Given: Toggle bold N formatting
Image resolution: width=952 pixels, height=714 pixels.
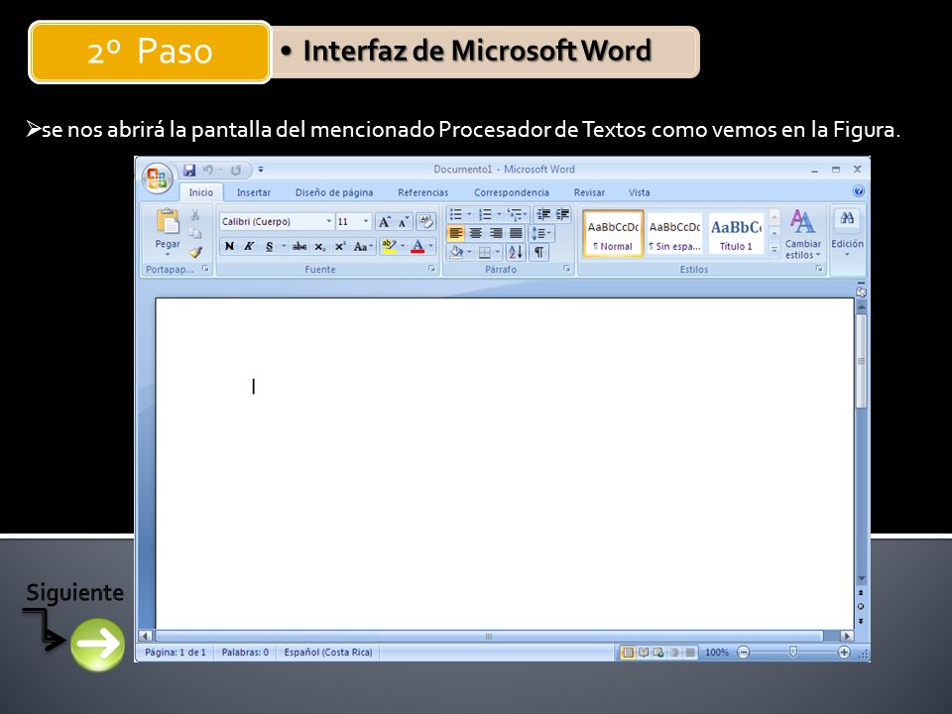Looking at the screenshot, I should 229,247.
